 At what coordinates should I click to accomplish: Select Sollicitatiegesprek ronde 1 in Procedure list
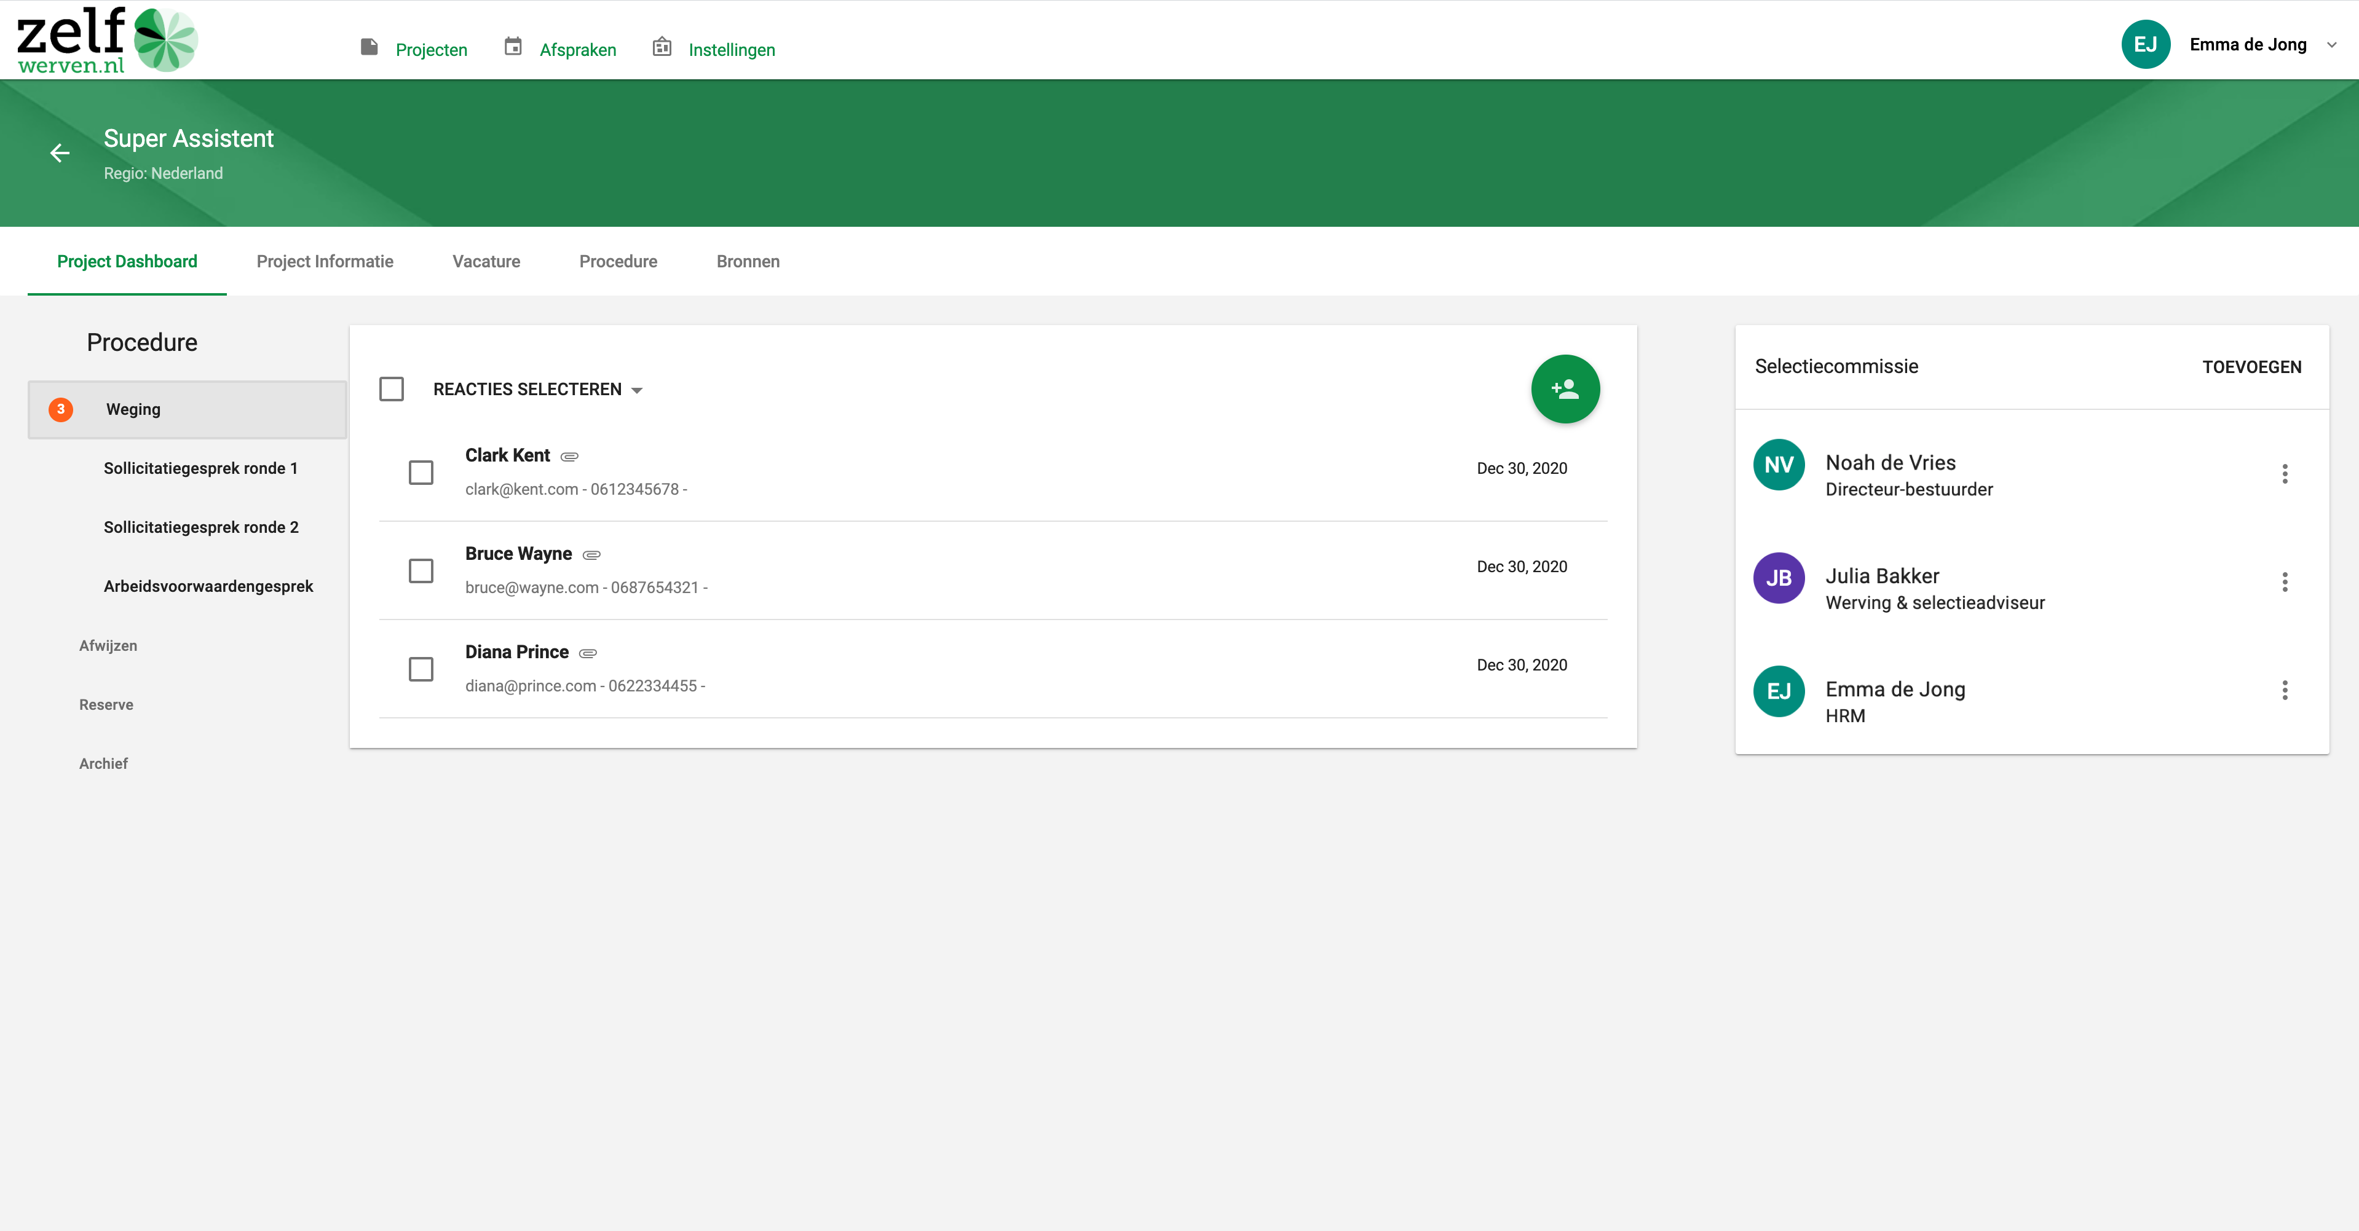pyautogui.click(x=200, y=468)
